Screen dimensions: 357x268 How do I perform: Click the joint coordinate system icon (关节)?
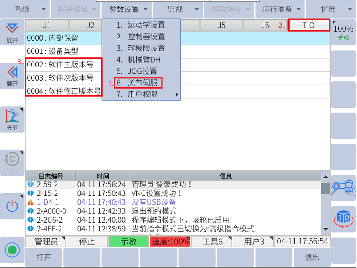[x=12, y=119]
